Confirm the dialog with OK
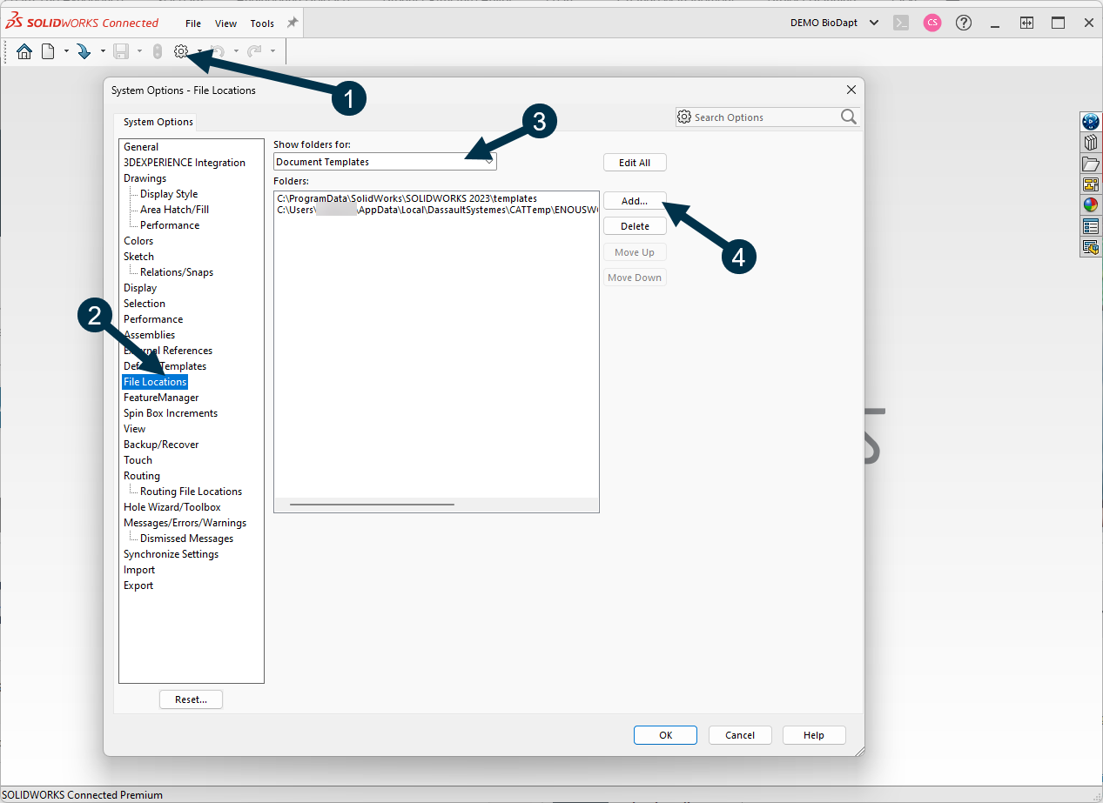This screenshot has height=803, width=1103. [x=665, y=735]
